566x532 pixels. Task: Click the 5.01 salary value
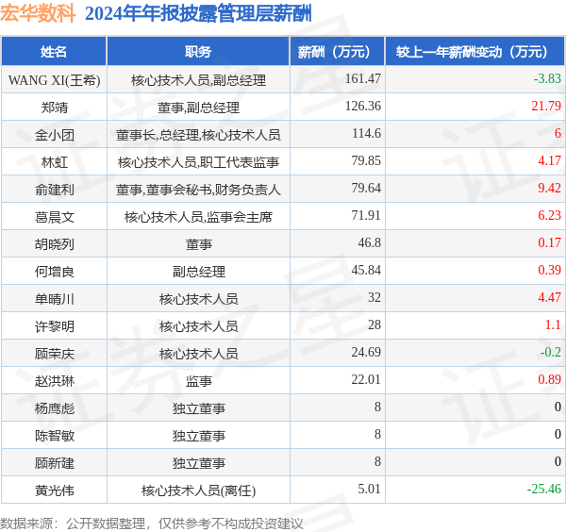[x=369, y=489]
